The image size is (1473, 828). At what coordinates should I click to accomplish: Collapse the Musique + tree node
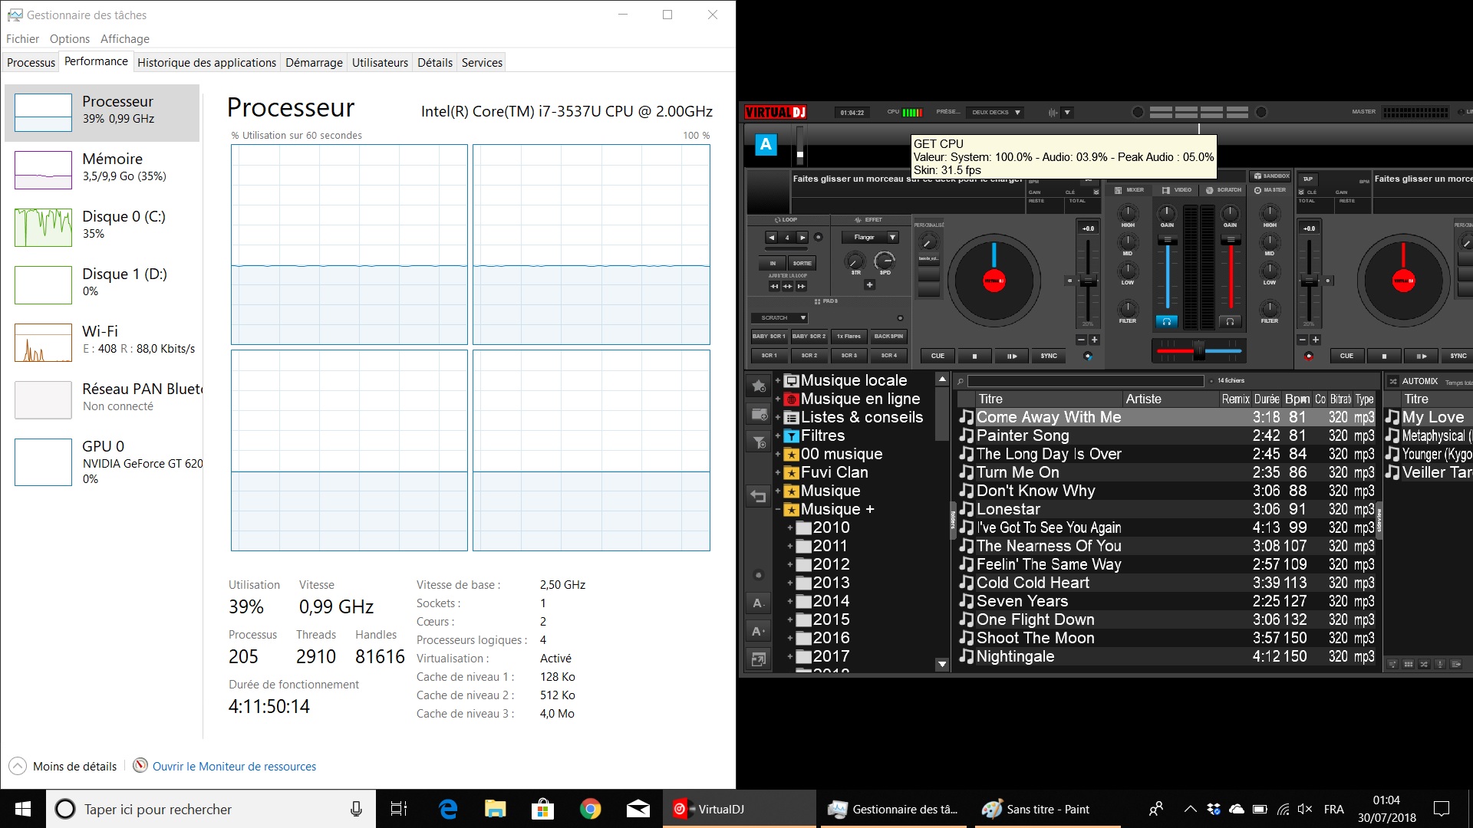777,509
